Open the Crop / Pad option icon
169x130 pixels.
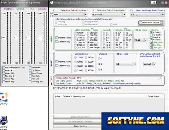coord(151,45)
